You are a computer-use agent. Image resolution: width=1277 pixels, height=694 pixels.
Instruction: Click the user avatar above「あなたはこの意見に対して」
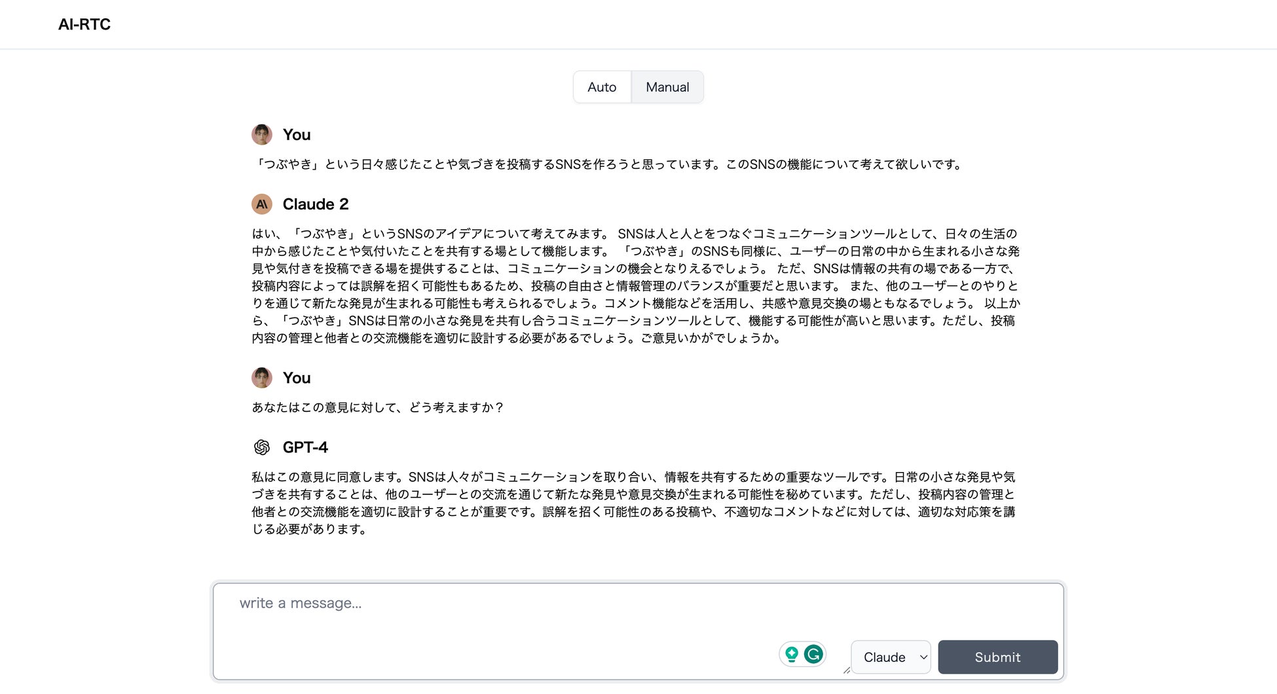(x=262, y=378)
